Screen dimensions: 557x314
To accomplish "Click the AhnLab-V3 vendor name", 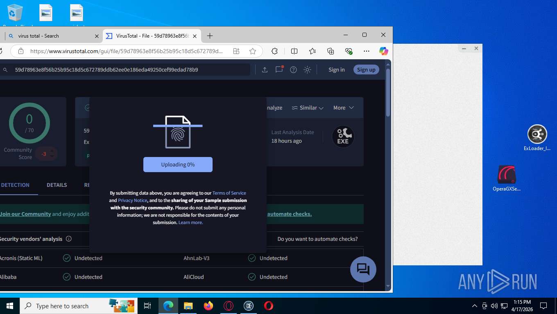I will (x=197, y=258).
